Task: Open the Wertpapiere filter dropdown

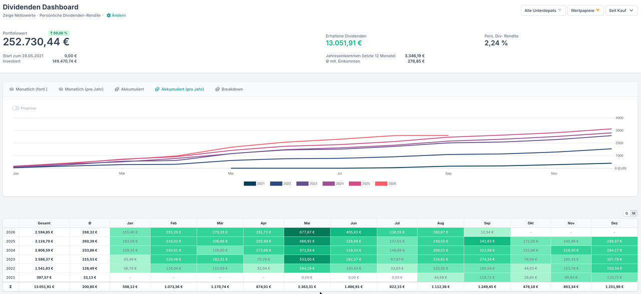Action: [x=585, y=10]
